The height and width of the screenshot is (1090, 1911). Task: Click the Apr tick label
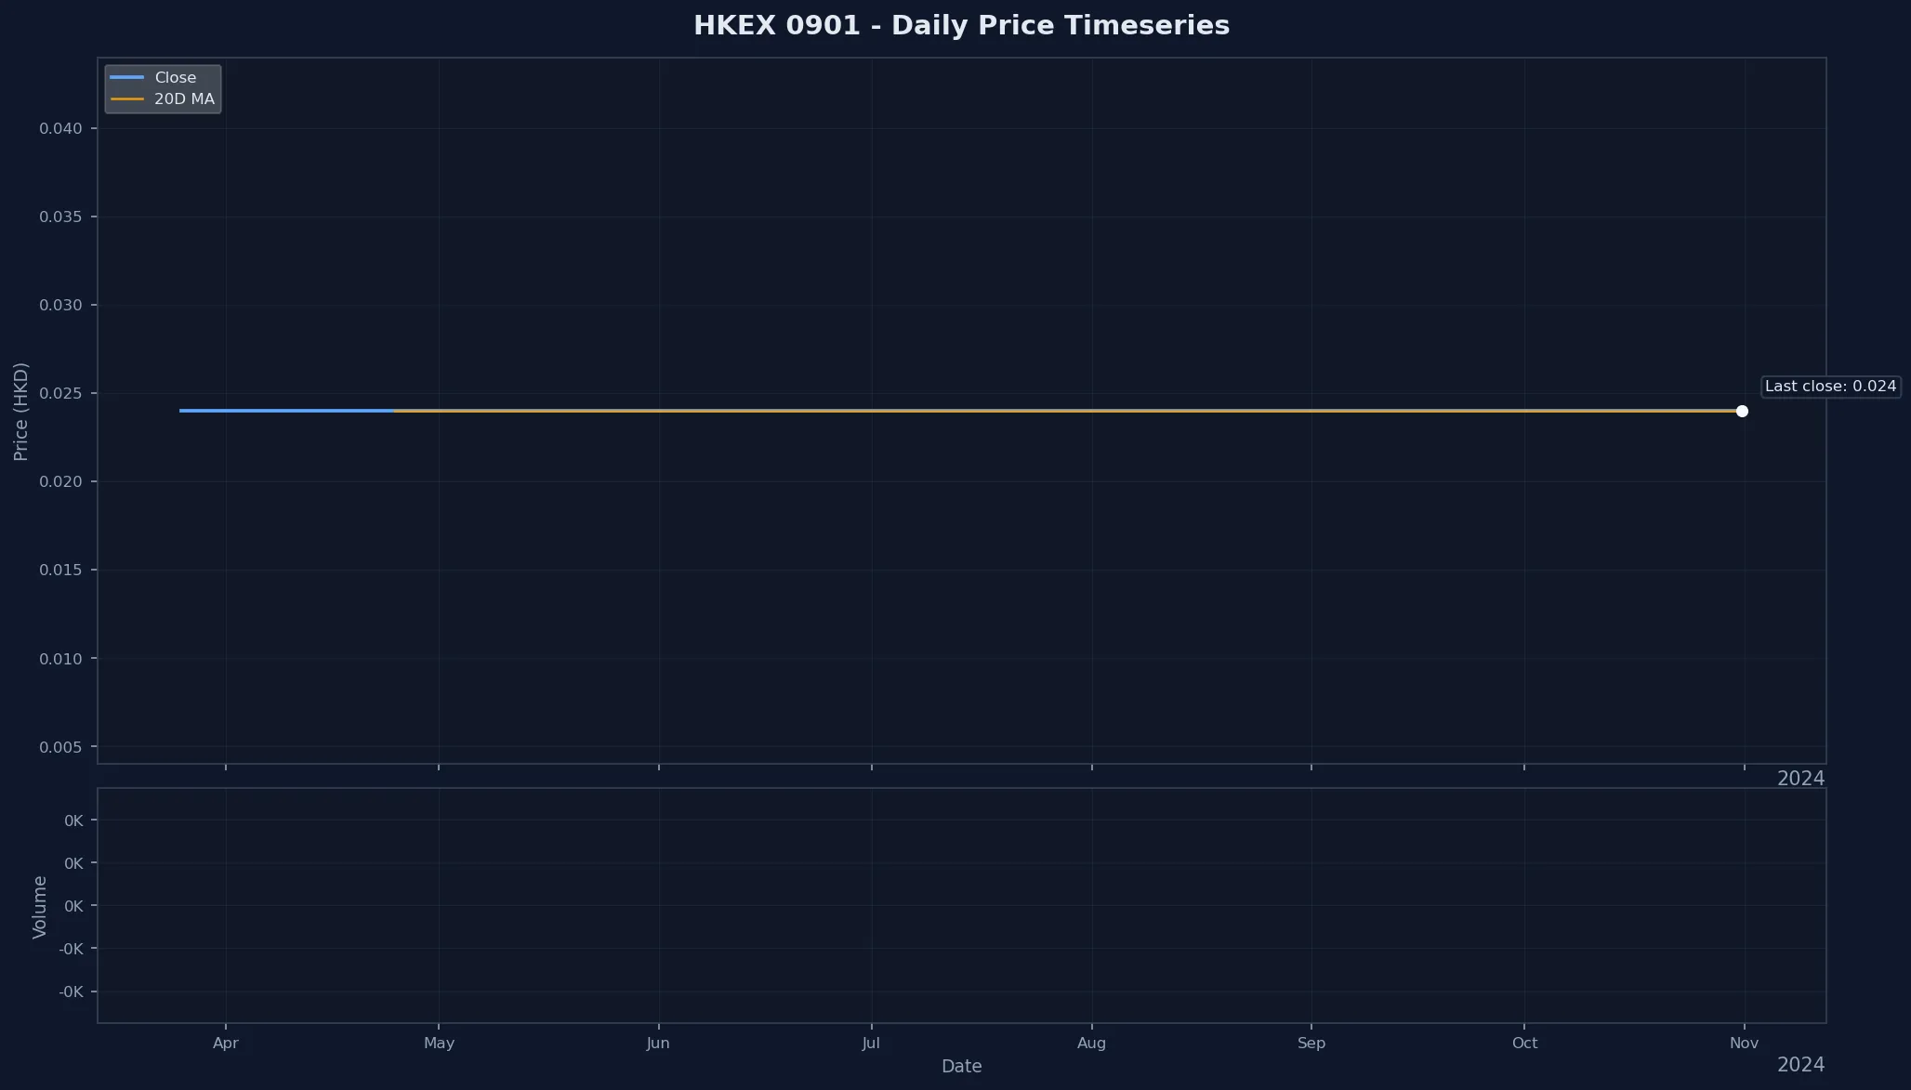(225, 1043)
